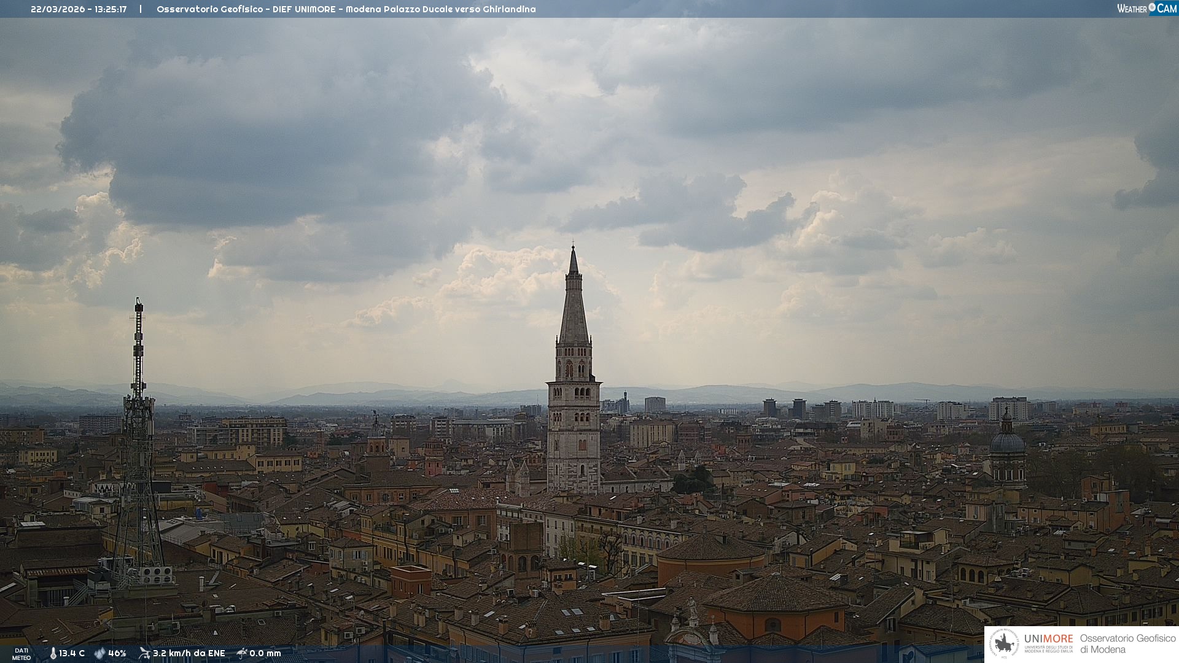Viewport: 1179px width, 663px height.
Task: Click the Università degli Studi subtitle text
Action: (1048, 649)
